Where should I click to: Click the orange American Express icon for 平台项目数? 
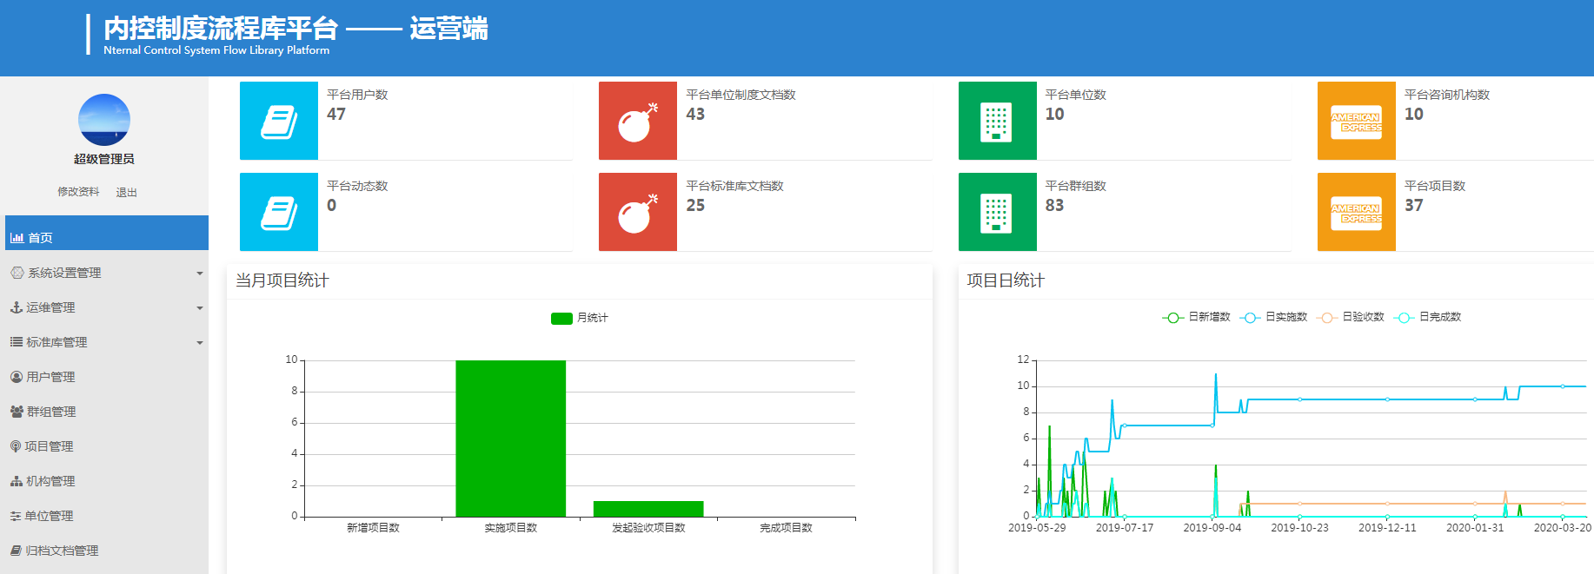pyautogui.click(x=1356, y=212)
